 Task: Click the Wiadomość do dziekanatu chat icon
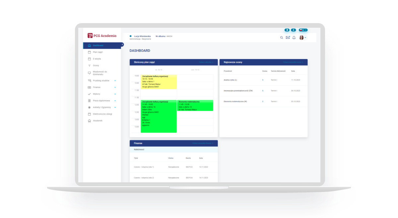pyautogui.click(x=89, y=73)
